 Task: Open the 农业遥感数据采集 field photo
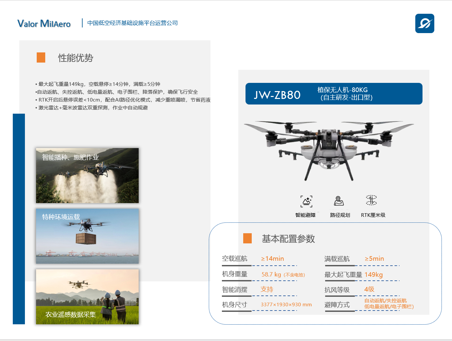(x=87, y=297)
